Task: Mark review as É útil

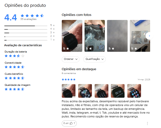Action: point(69,123)
